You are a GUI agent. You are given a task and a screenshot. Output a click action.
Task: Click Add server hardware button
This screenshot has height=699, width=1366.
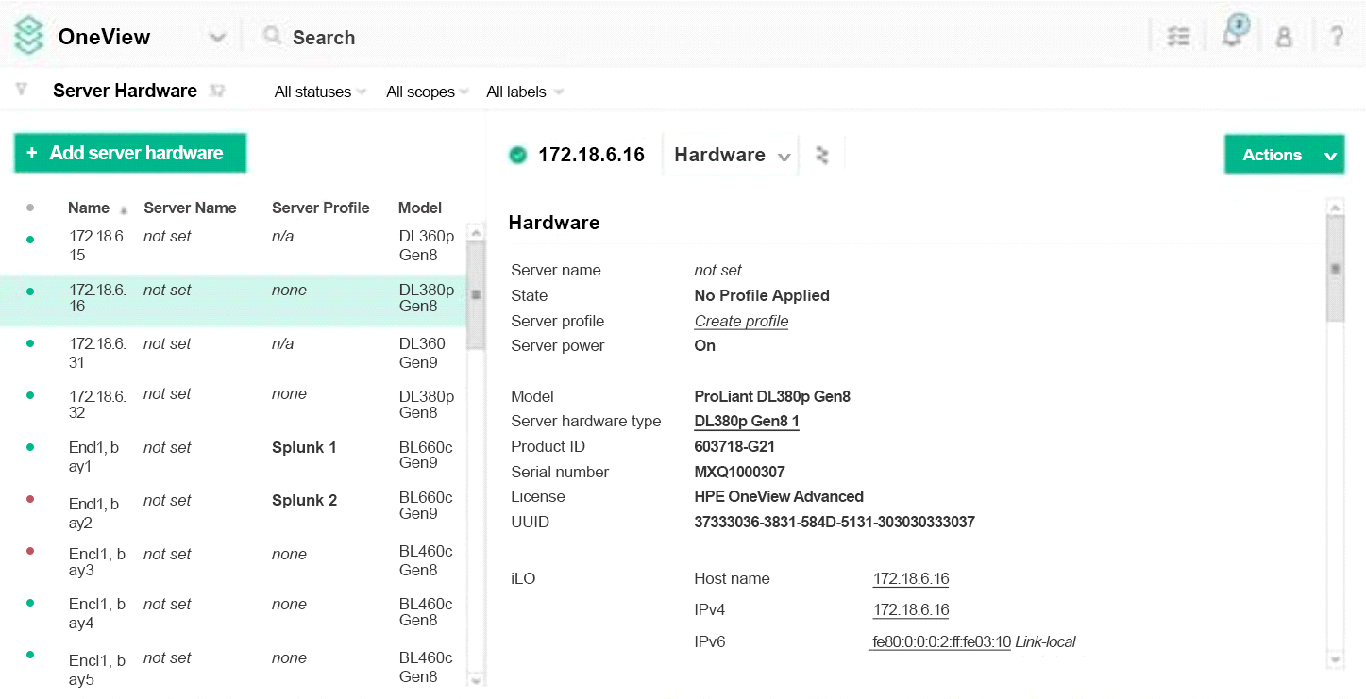(130, 153)
